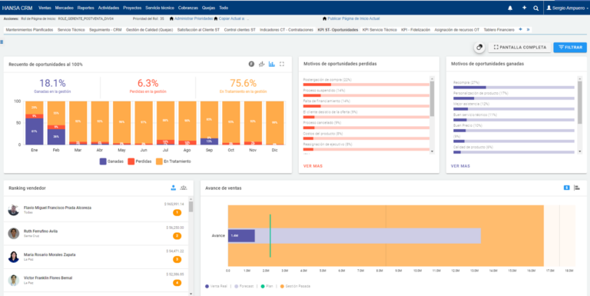Toggle Venta Real legend in Avance de ventas
Viewport: 590px width, 296px height.
tap(216, 287)
